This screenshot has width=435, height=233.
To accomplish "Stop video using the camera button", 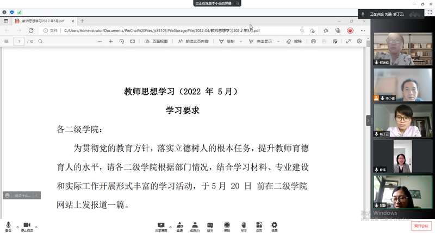I will (26, 225).
